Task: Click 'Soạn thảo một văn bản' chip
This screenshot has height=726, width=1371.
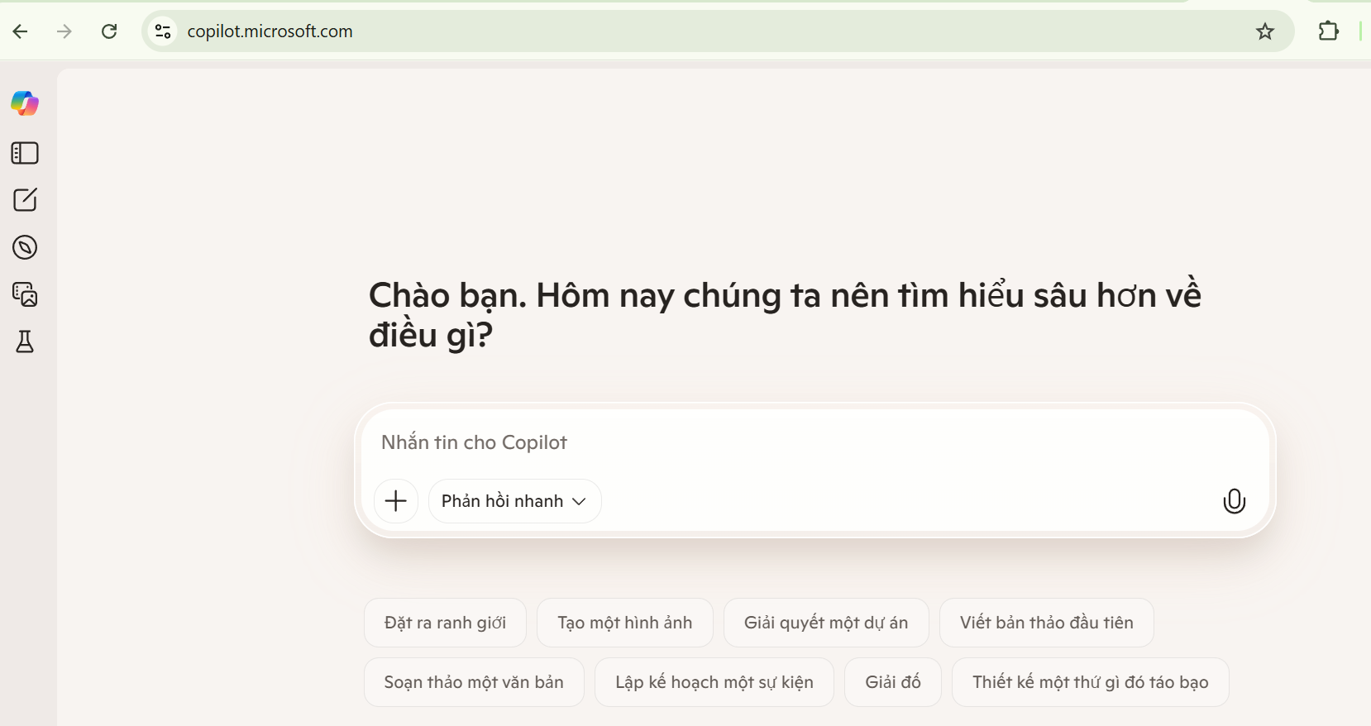Action: (x=474, y=682)
